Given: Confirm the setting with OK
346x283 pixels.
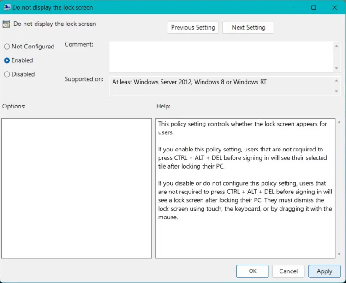Looking at the screenshot, I should click(x=252, y=271).
